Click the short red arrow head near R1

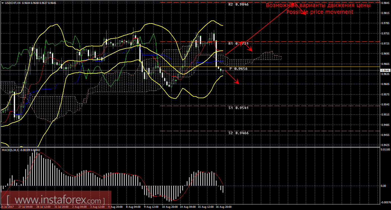coord(251,51)
